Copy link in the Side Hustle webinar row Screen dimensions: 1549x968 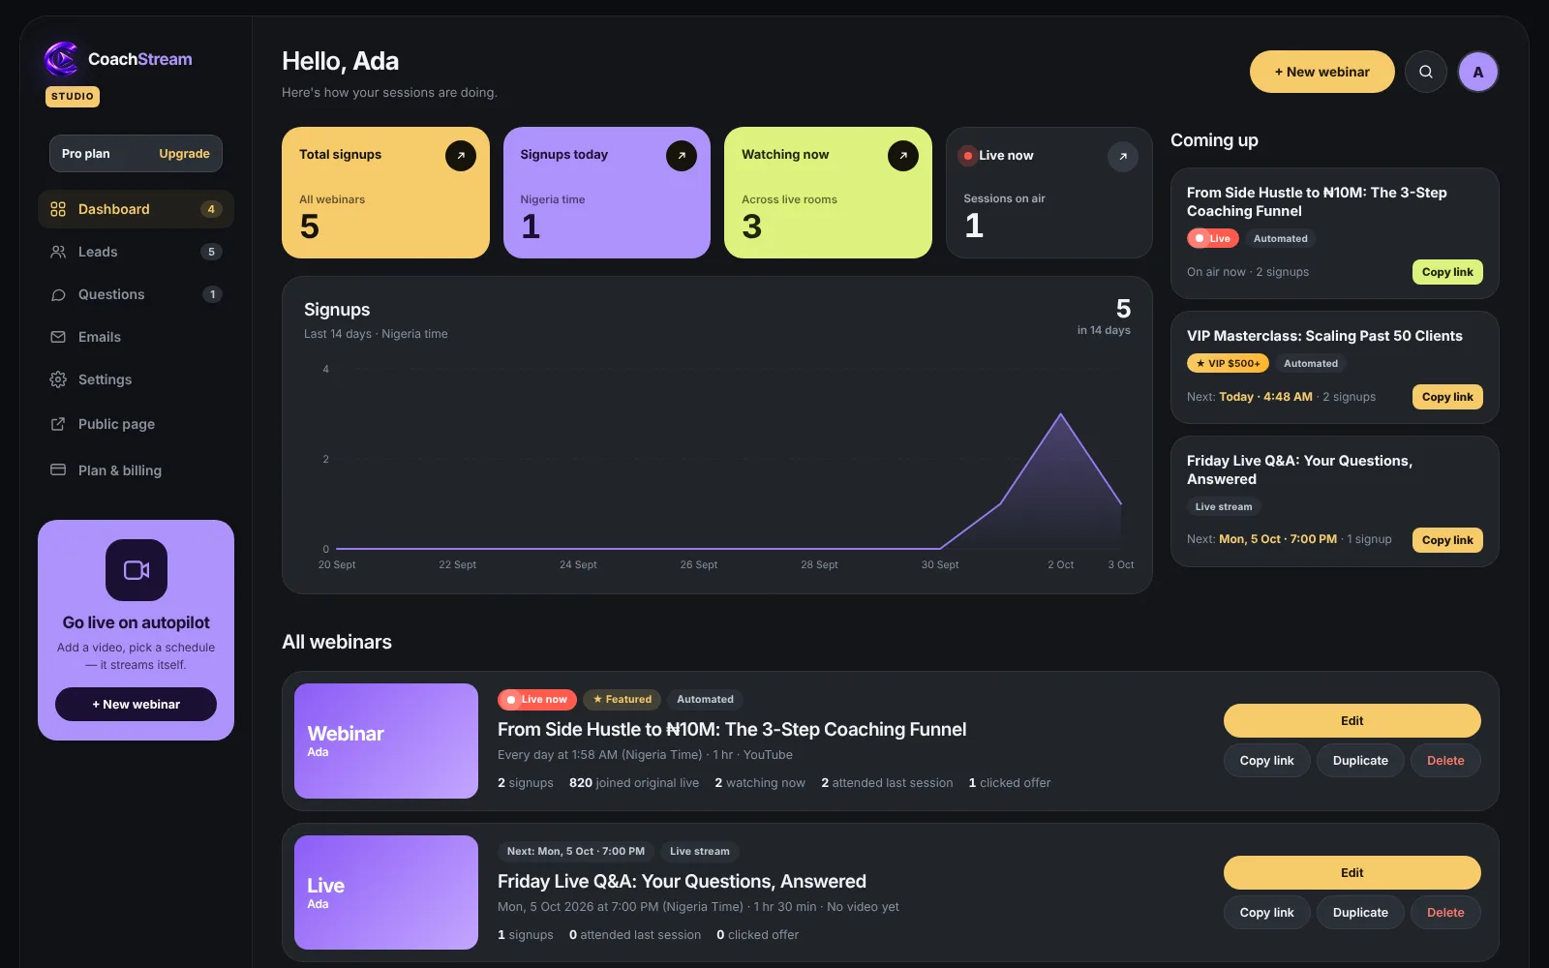point(1267,761)
